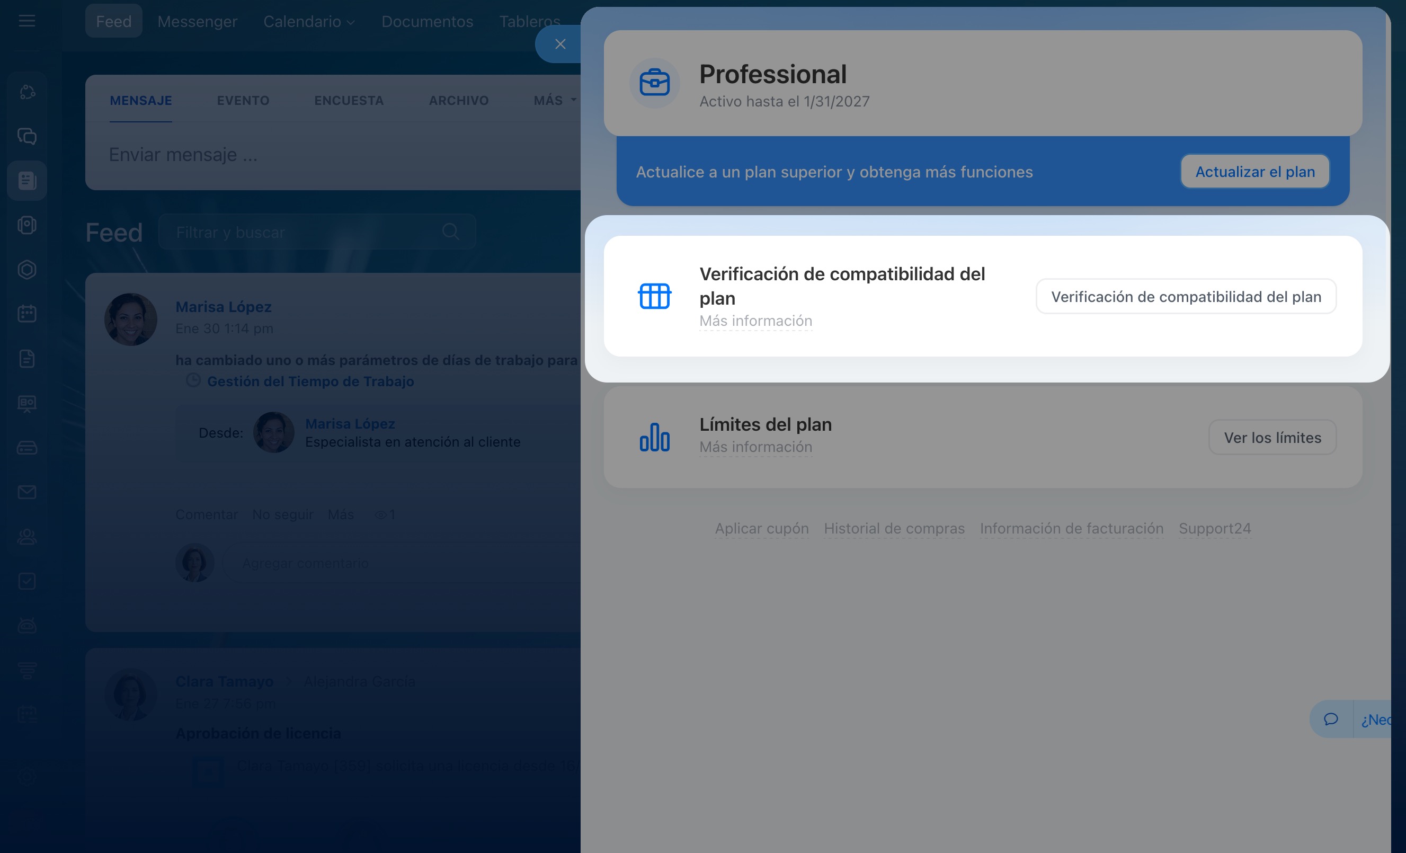Open the Messenger chat sidebar icon
The image size is (1406, 853).
pos(27,136)
